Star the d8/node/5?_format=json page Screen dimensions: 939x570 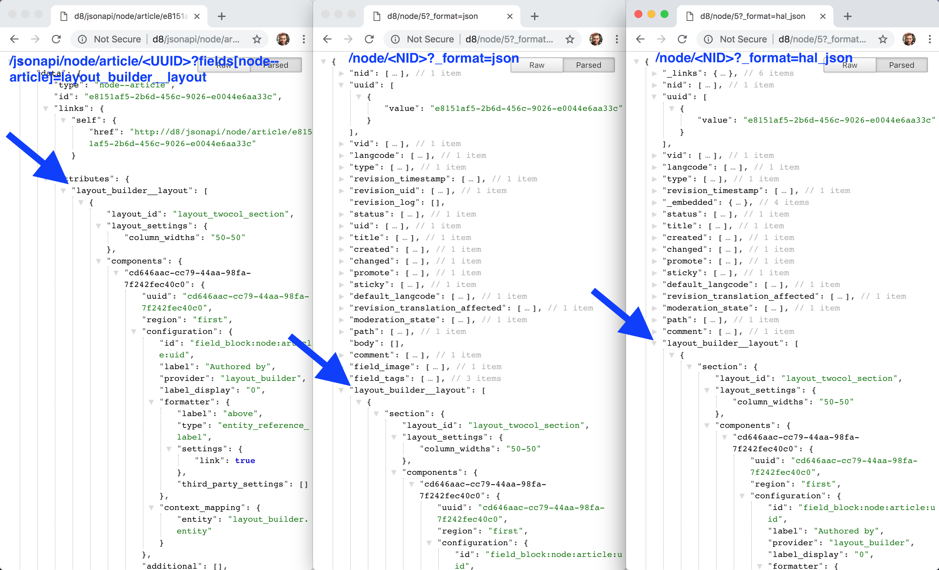(x=570, y=39)
